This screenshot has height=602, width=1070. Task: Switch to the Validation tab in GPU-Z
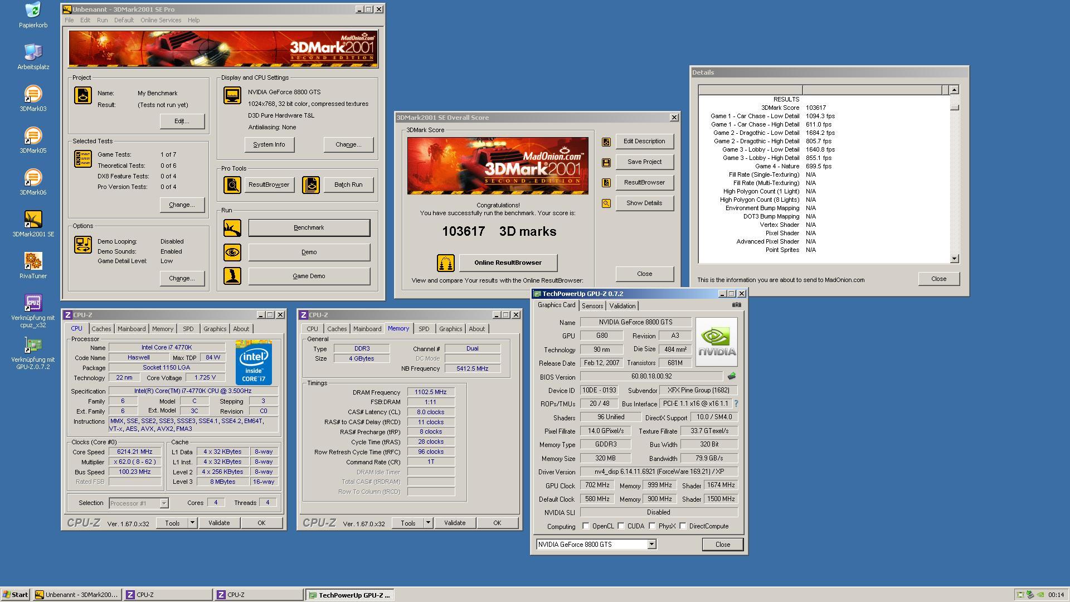coord(622,306)
